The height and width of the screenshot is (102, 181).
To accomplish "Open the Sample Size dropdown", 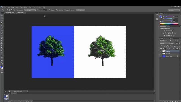I will click(30, 10).
